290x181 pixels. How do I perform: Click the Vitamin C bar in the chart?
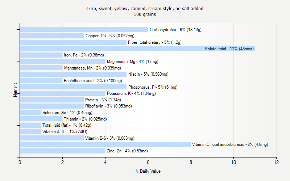pos(105,144)
